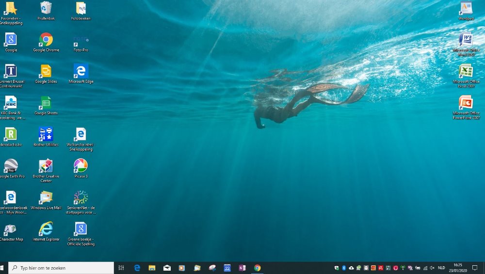
Task: Click the 'Typ hier om te zoeken' search box
Action: (63, 268)
